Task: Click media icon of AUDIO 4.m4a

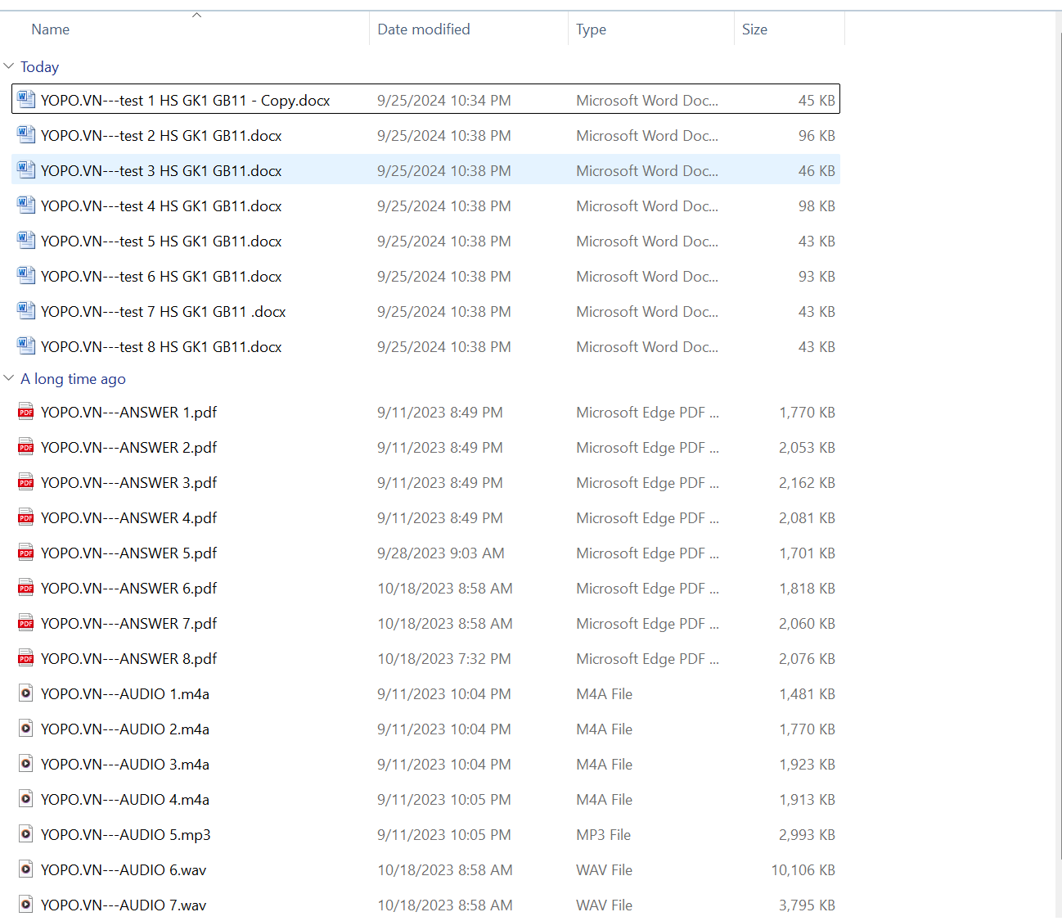Action: [x=26, y=799]
